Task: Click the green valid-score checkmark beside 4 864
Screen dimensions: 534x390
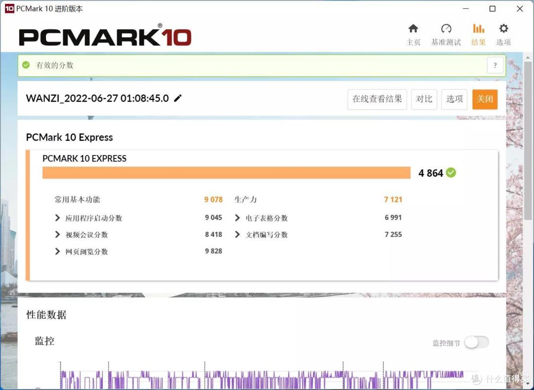Action: tap(451, 173)
